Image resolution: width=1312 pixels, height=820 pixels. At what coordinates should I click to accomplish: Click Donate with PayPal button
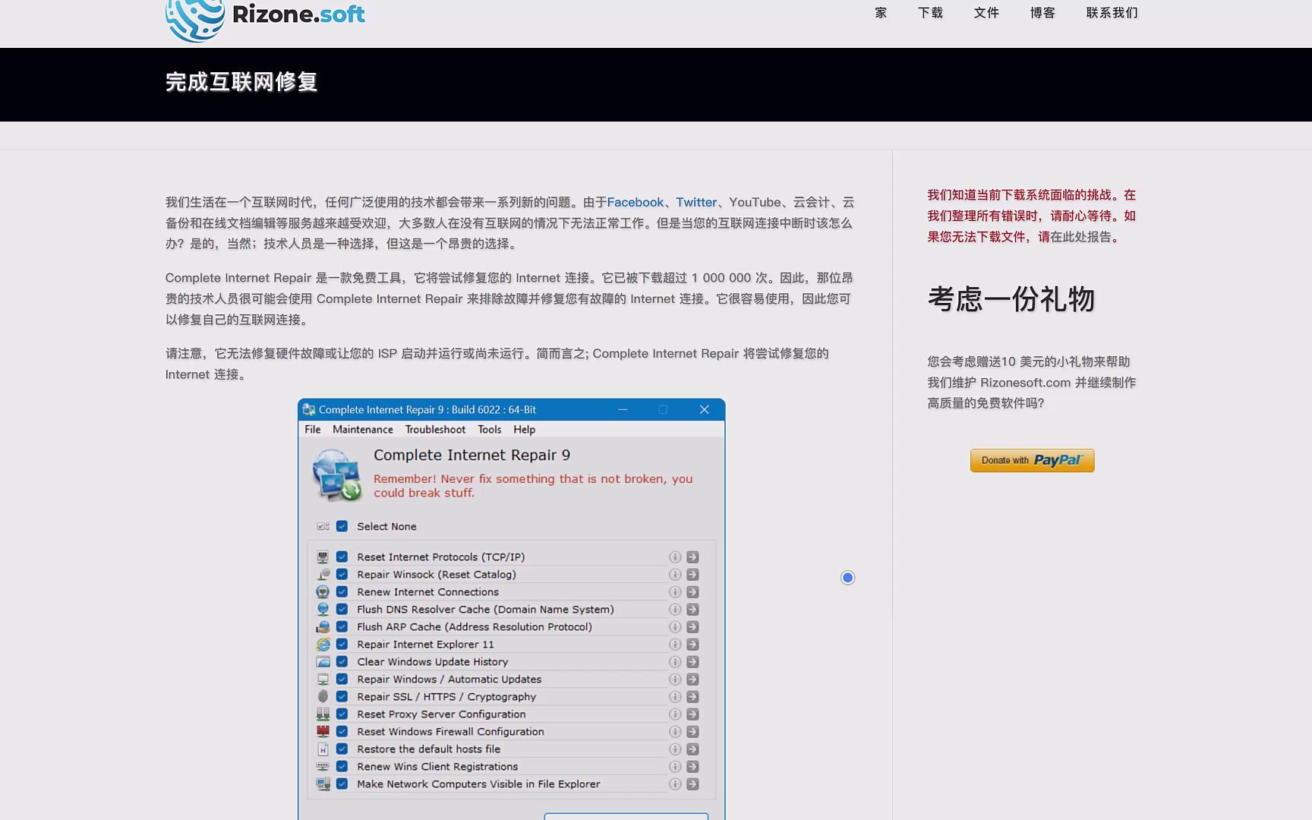pos(1032,461)
